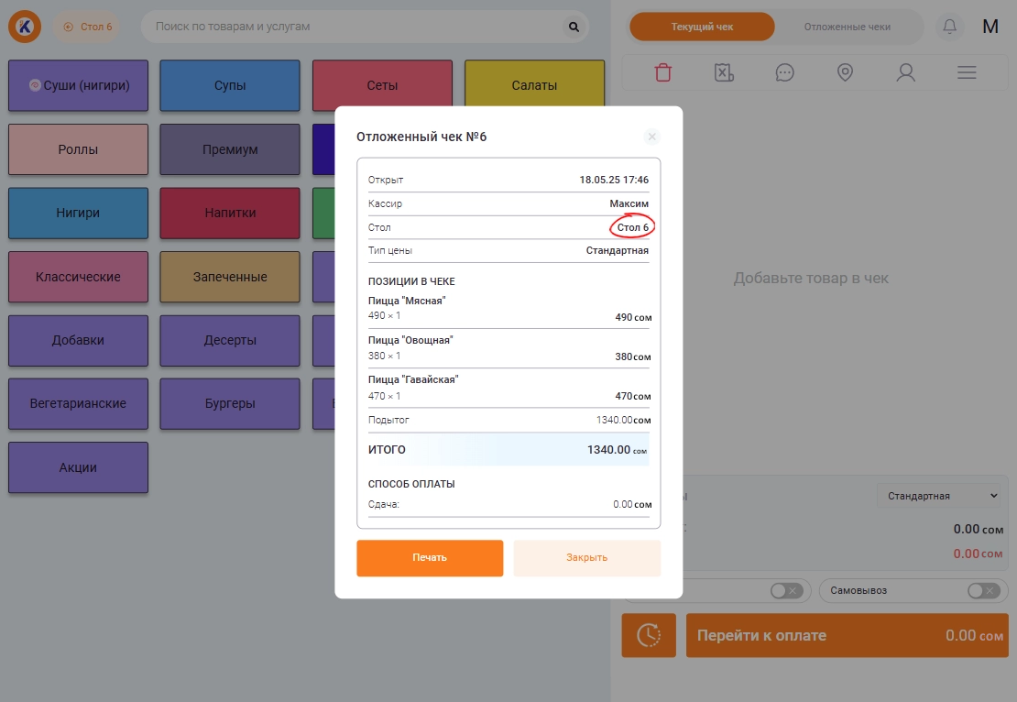Open the Стол 6 table selector

[87, 27]
